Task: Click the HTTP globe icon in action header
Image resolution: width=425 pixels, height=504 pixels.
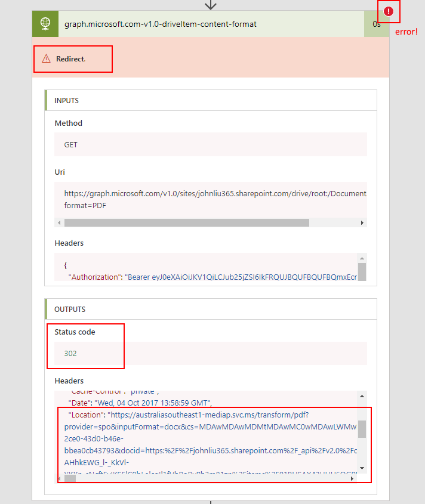Action: (45, 24)
